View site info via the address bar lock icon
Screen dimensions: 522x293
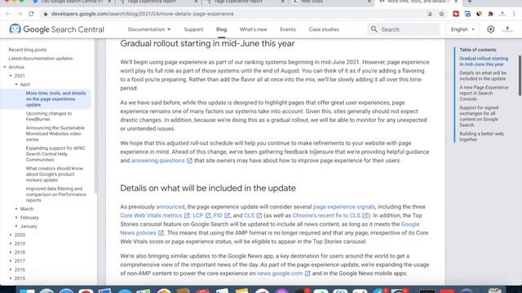[46, 14]
